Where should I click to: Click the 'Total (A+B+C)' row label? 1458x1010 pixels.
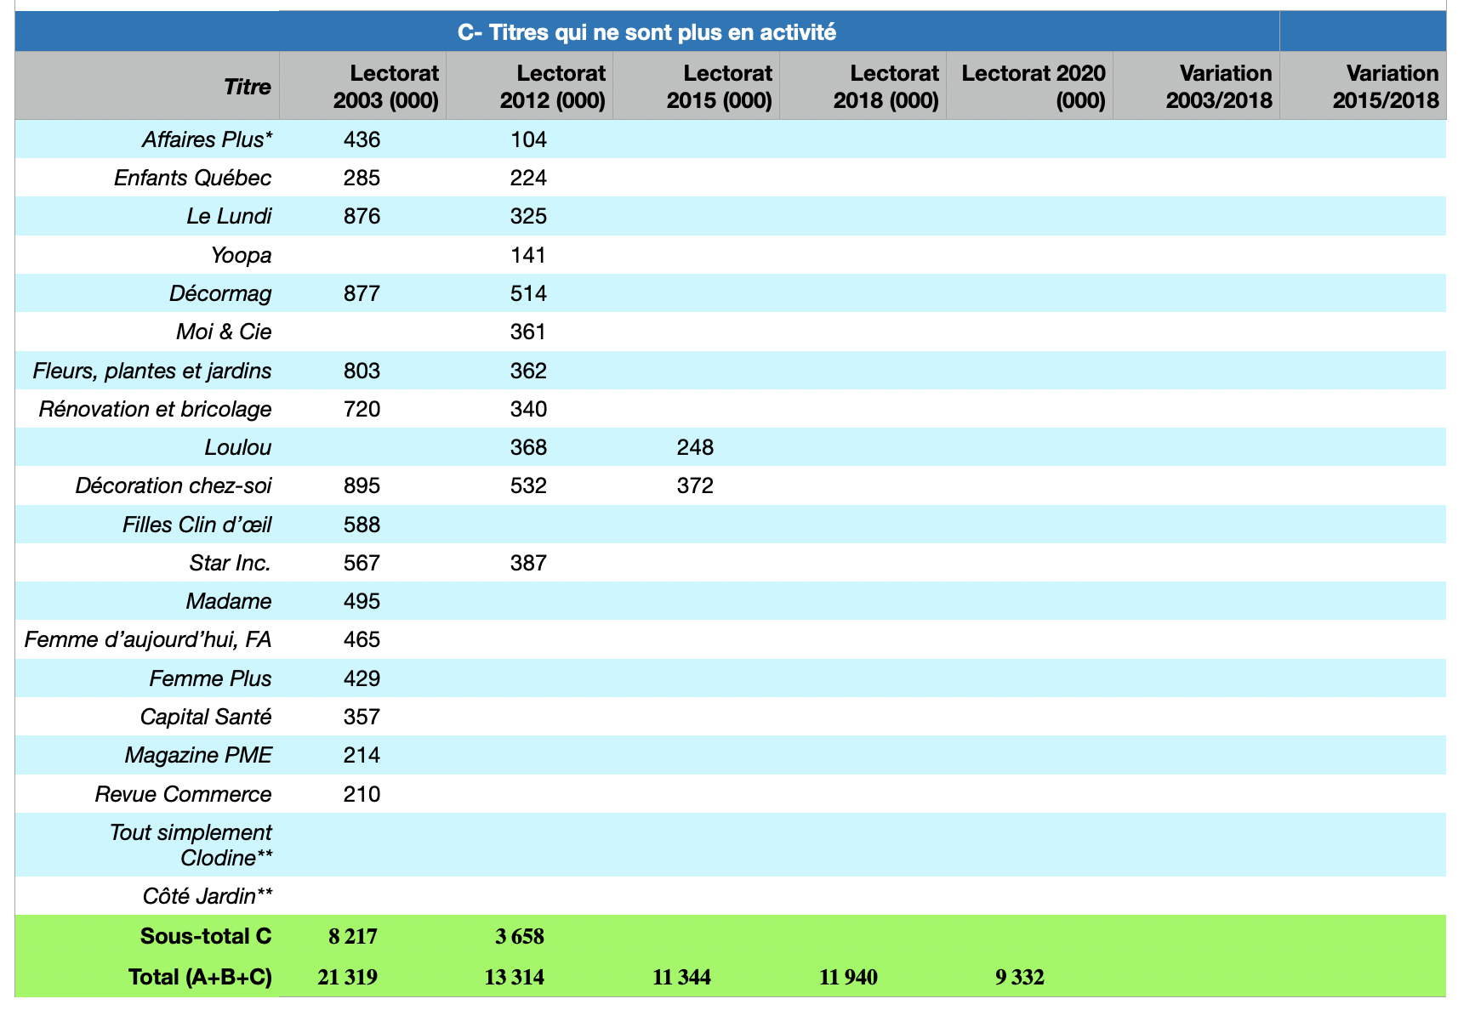[200, 977]
